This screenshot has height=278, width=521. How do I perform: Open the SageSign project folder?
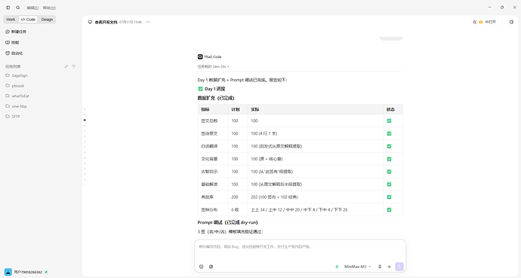click(x=17, y=75)
